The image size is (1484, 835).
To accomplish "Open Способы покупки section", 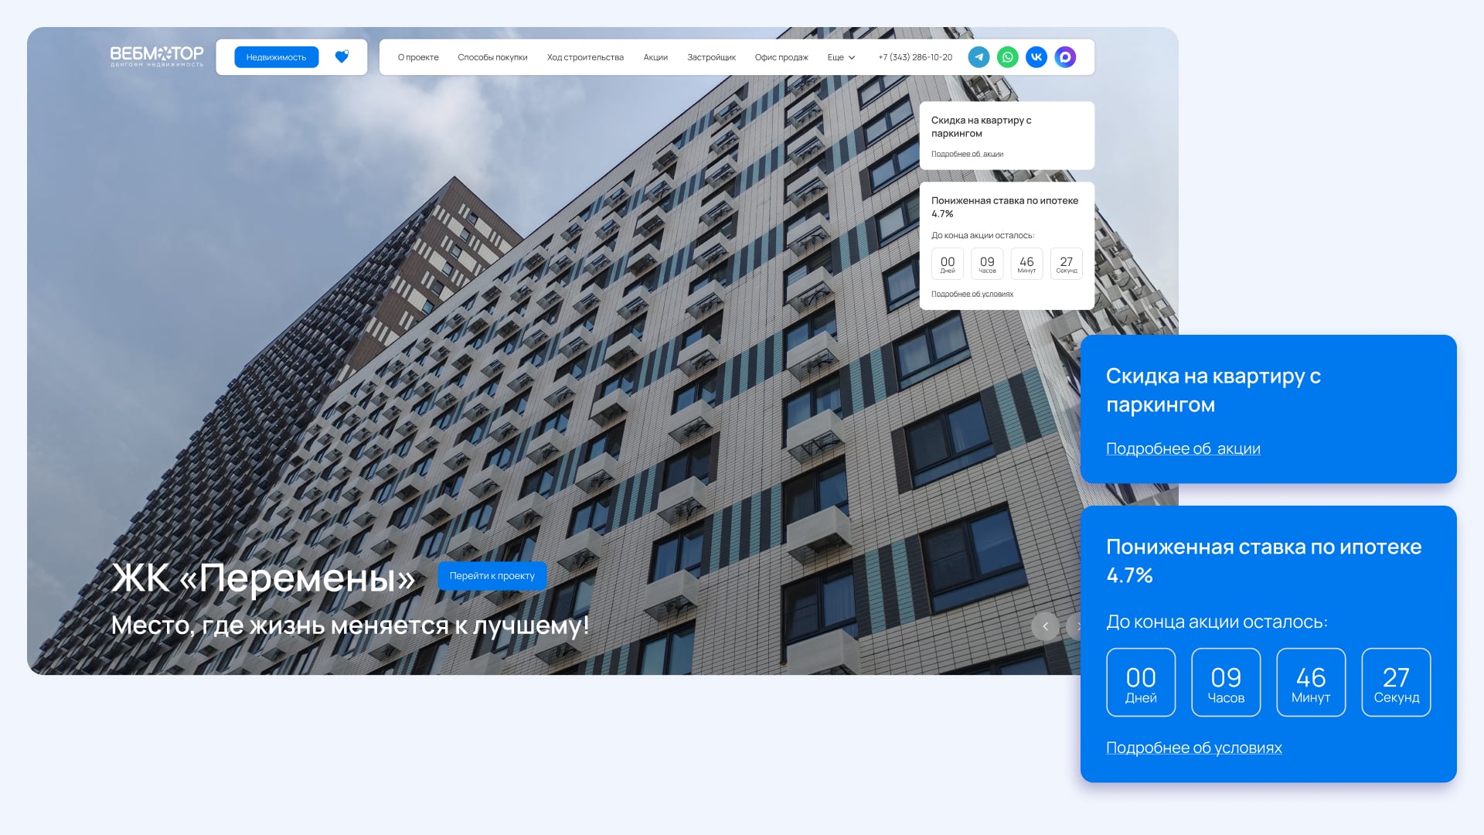I will click(x=492, y=57).
